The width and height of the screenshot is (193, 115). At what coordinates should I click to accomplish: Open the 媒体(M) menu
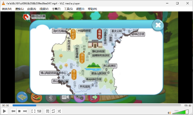7,9
